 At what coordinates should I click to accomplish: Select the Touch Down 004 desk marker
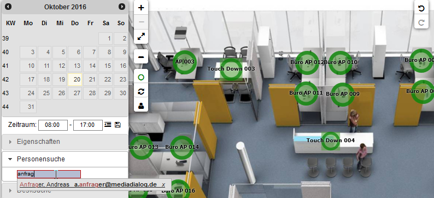[x=331, y=141]
